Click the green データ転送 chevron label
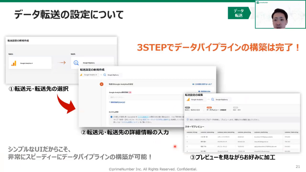The image size is (306, 172). [239, 13]
